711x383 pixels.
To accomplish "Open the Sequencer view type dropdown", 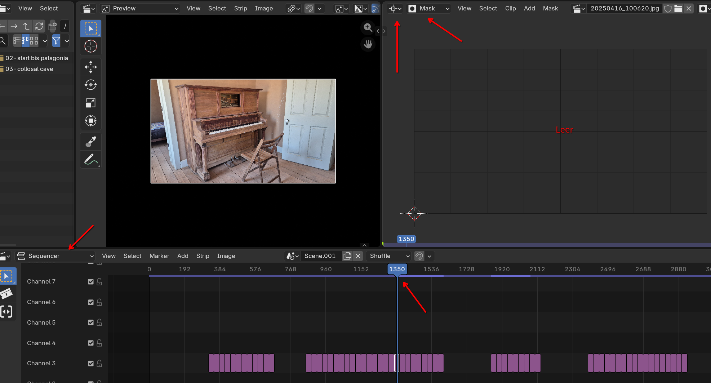I will [x=55, y=256].
